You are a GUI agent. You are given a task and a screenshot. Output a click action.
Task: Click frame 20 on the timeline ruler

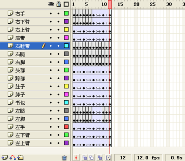[x=137, y=4]
